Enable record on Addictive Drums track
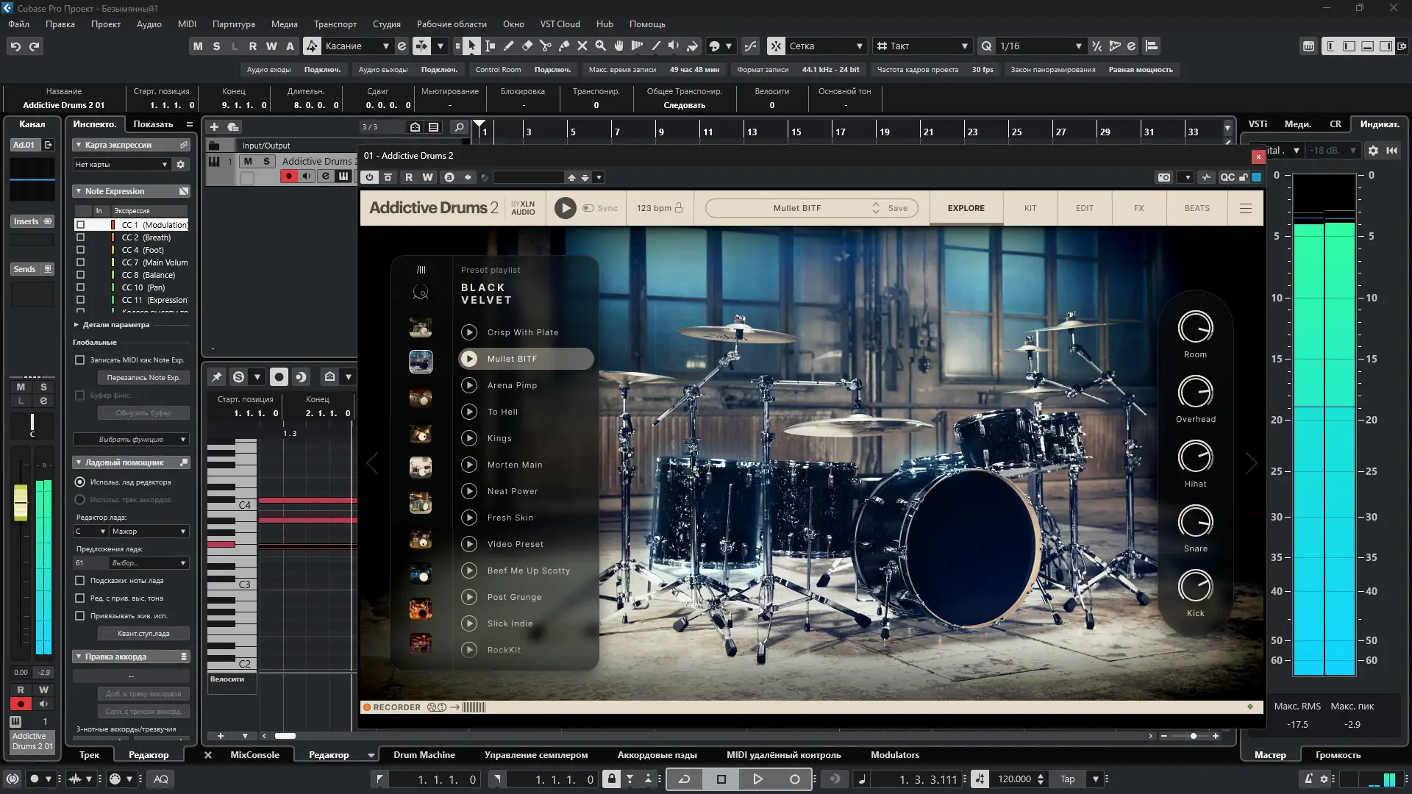This screenshot has width=1412, height=794. click(x=289, y=176)
